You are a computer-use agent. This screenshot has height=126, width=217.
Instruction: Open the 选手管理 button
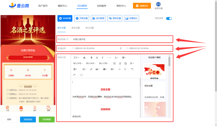(x=98, y=18)
